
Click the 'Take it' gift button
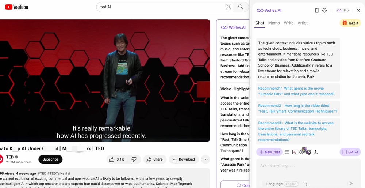point(350,23)
